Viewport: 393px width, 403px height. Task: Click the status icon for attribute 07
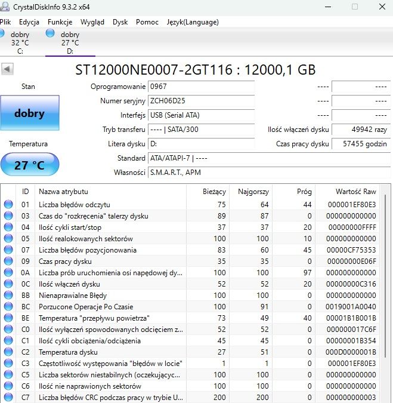click(x=8, y=250)
